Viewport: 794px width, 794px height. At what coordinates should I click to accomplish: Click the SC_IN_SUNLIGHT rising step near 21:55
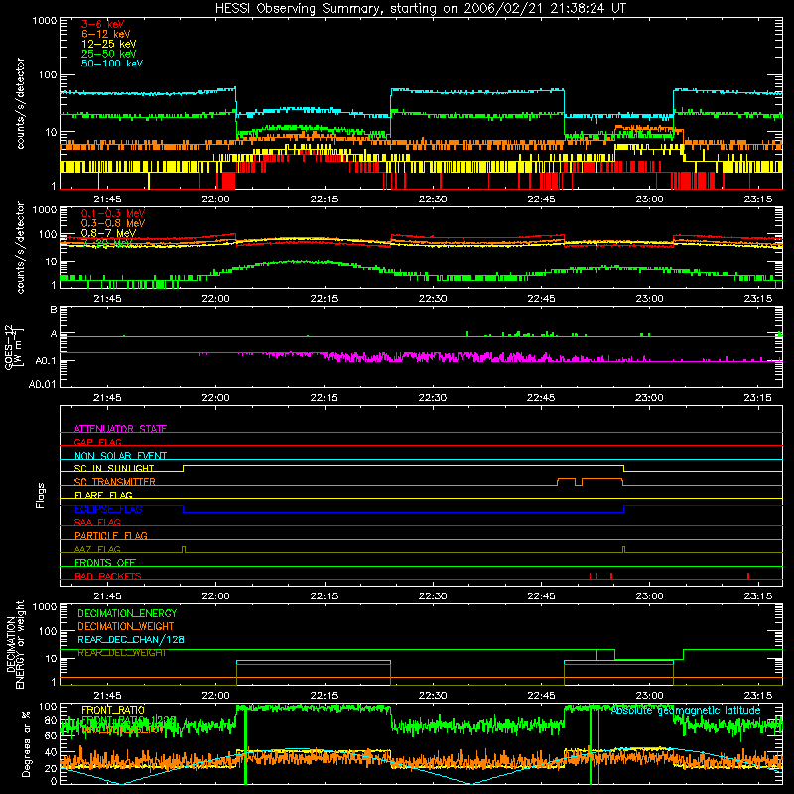point(184,468)
